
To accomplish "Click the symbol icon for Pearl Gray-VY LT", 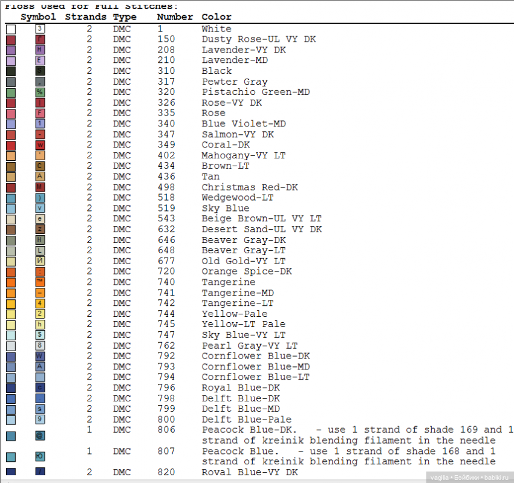I will point(40,346).
